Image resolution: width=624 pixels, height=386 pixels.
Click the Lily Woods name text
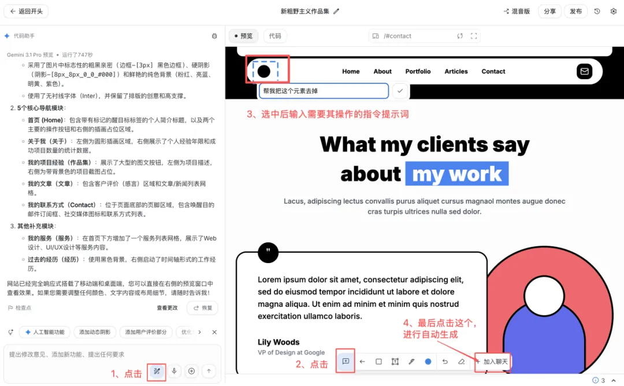(x=278, y=342)
